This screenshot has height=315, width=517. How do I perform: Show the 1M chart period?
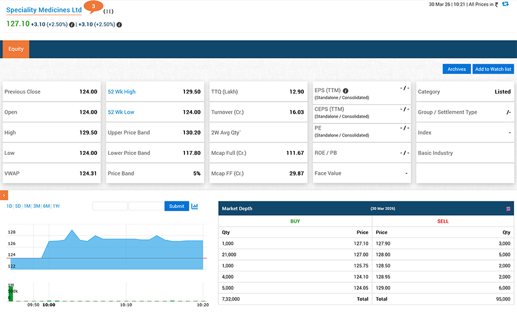(x=27, y=206)
